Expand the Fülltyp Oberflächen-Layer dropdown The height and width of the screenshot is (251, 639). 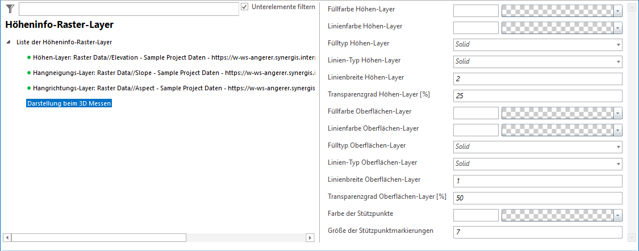617,147
